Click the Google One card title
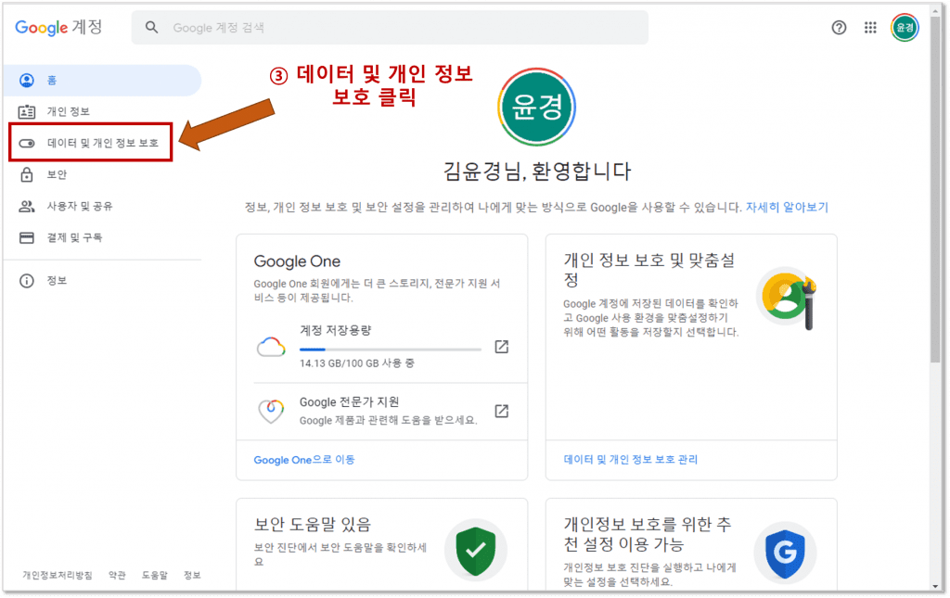 pyautogui.click(x=297, y=261)
